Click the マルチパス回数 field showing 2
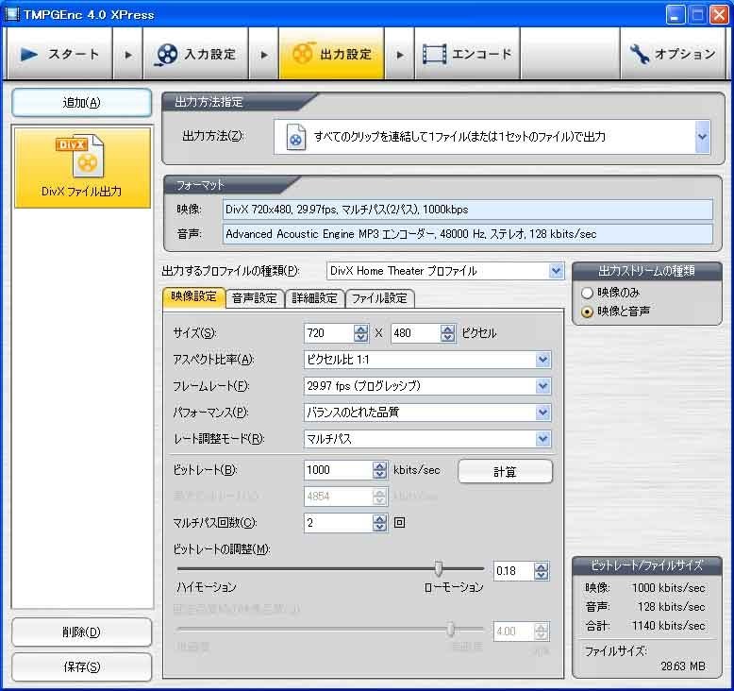The width and height of the screenshot is (734, 691). 339,523
